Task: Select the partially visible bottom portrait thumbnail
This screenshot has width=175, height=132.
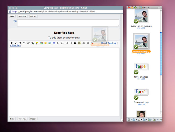Action: (x=141, y=114)
